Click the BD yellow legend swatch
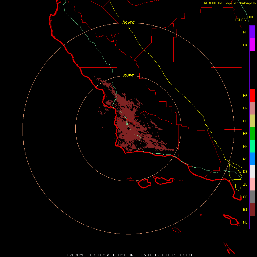Screen dimensions: 257x257 (x=252, y=121)
